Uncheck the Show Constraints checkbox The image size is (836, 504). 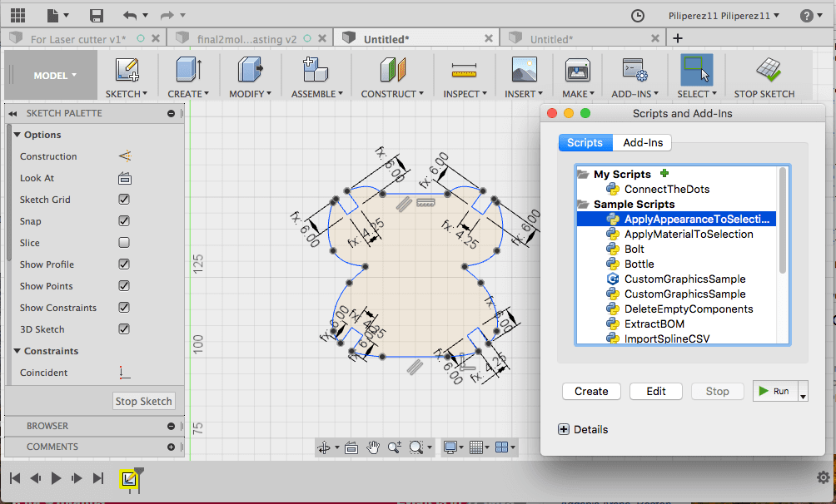click(124, 308)
